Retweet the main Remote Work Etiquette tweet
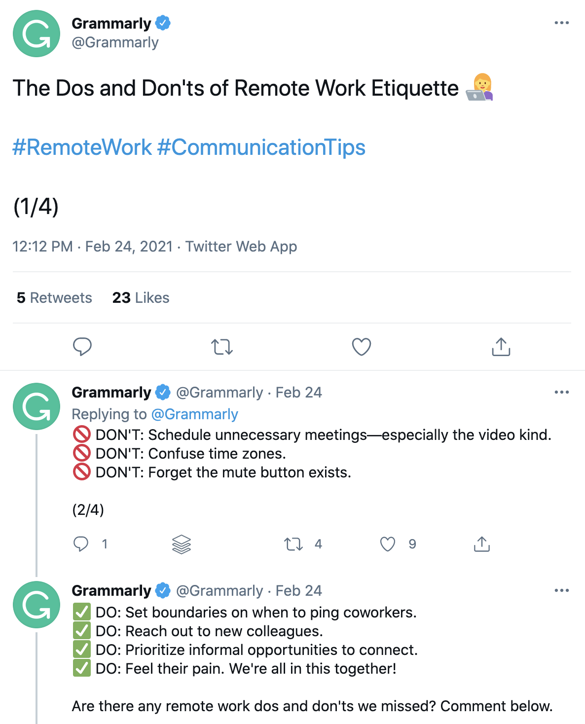 tap(222, 347)
